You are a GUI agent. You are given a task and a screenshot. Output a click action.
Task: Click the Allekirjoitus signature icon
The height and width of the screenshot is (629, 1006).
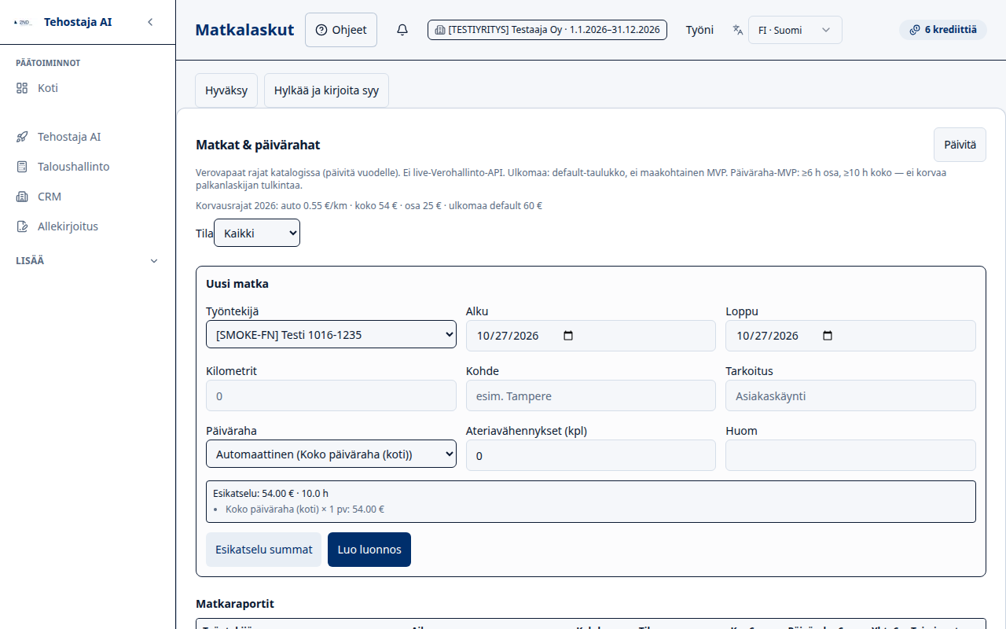click(x=22, y=226)
